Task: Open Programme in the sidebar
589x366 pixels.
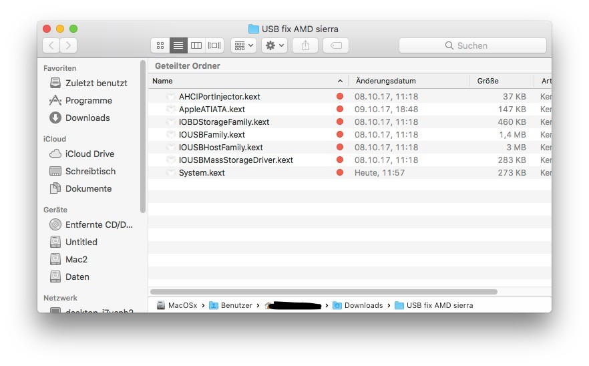Action: tap(89, 100)
